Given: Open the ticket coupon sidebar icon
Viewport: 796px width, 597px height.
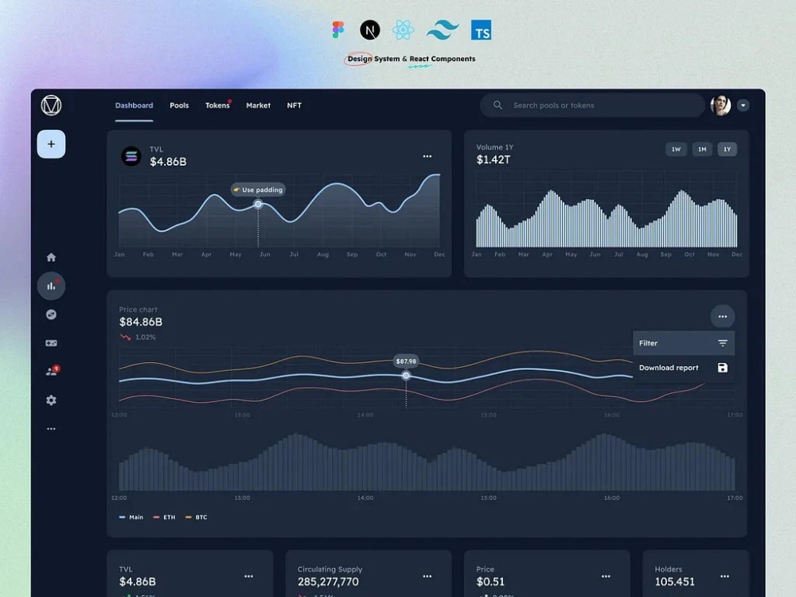Looking at the screenshot, I should (x=51, y=343).
